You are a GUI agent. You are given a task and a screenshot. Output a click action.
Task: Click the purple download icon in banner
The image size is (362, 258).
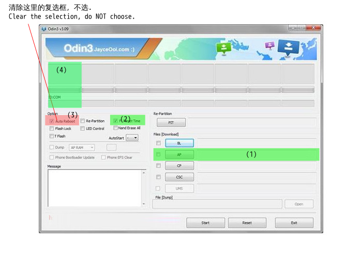point(269,45)
